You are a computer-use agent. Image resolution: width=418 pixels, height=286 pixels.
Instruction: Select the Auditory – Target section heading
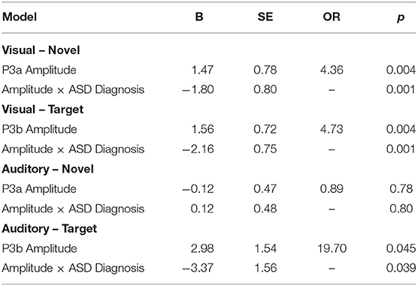[50, 229]
